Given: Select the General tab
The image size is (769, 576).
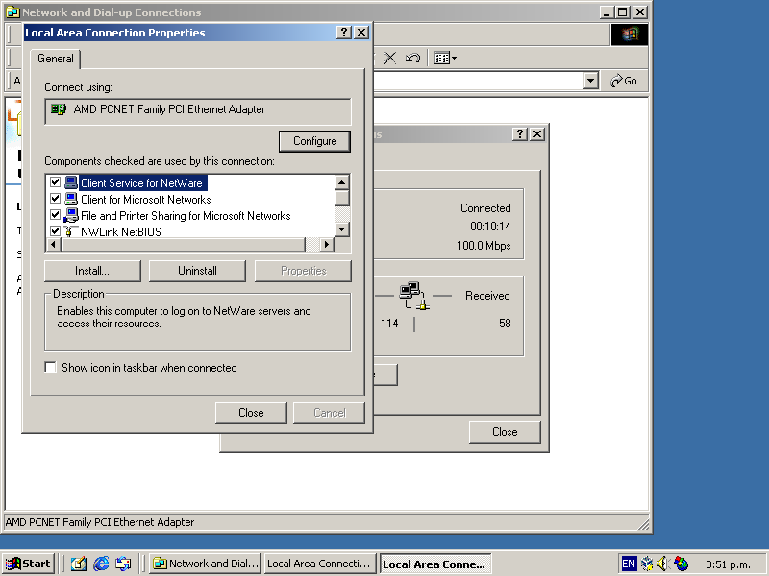Looking at the screenshot, I should tap(56, 59).
